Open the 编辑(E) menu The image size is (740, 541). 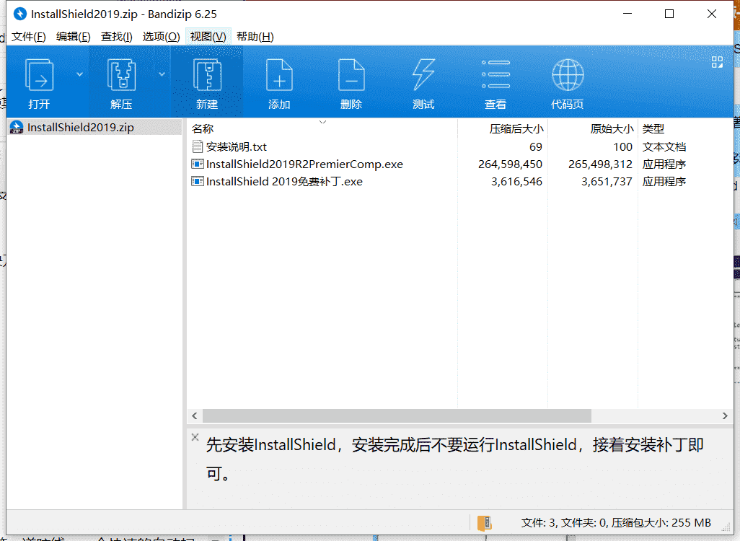point(73,37)
